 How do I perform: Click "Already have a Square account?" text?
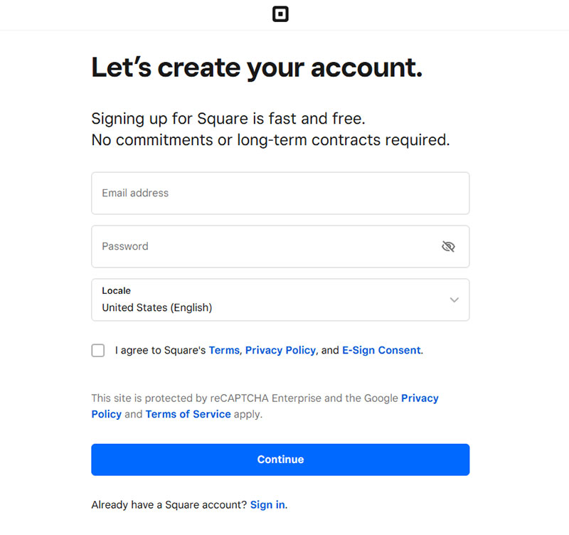(169, 505)
